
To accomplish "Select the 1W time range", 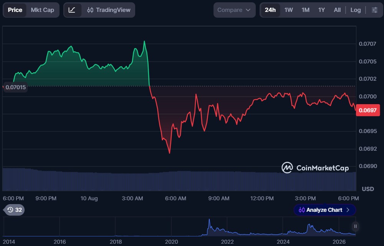I will [288, 10].
